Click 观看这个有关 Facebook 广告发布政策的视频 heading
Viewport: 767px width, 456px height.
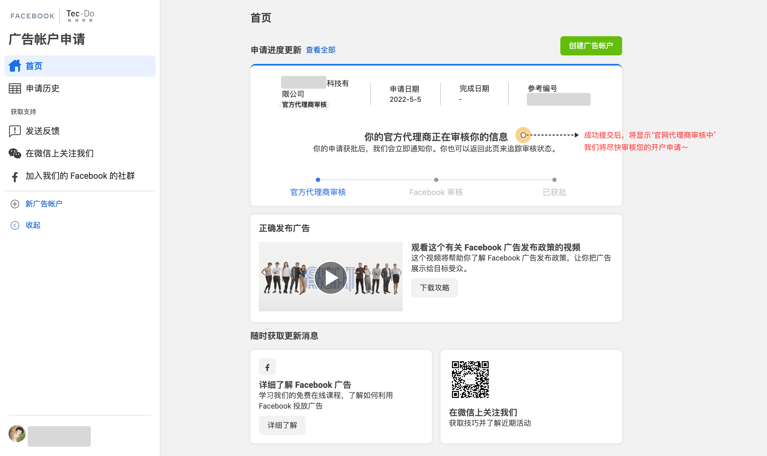pyautogui.click(x=495, y=247)
